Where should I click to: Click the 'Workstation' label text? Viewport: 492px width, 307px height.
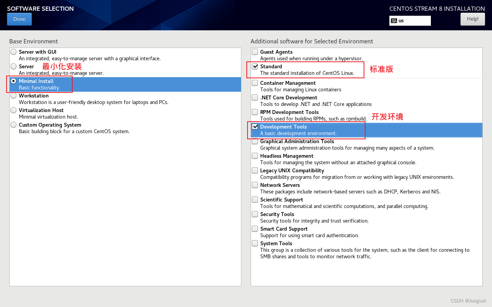coord(34,96)
